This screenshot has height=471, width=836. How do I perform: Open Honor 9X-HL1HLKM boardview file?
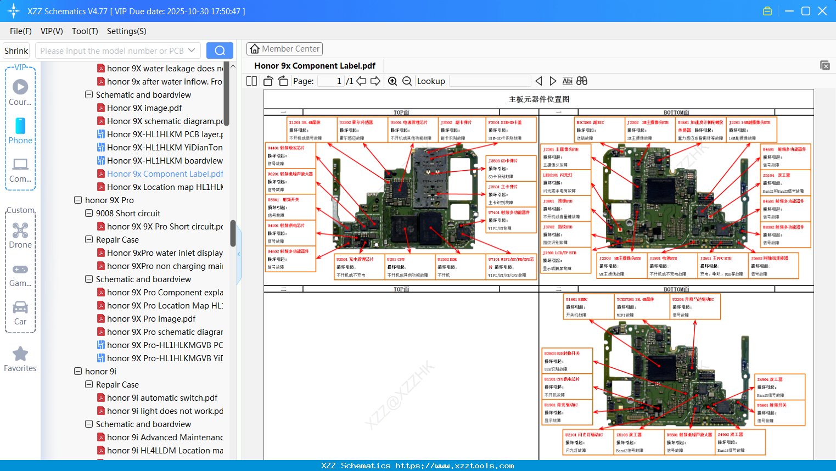[x=160, y=160]
